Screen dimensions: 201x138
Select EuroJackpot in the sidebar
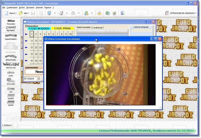tap(11, 48)
